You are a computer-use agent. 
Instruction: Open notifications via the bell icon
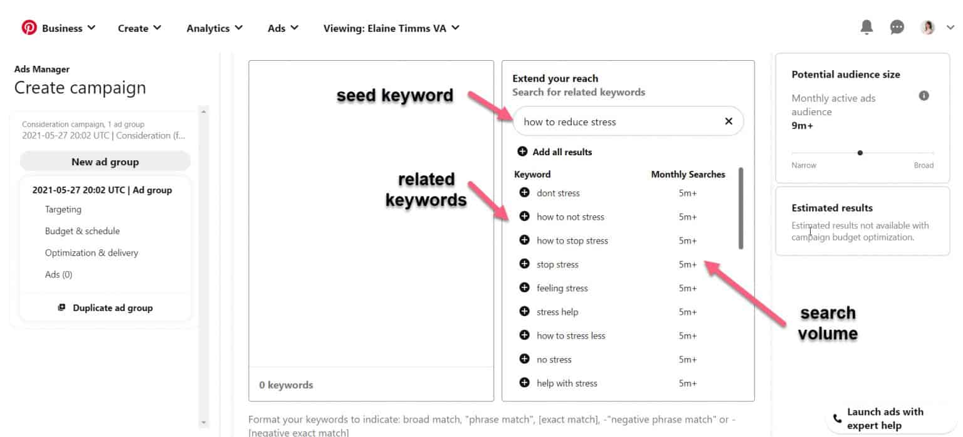[x=866, y=27]
